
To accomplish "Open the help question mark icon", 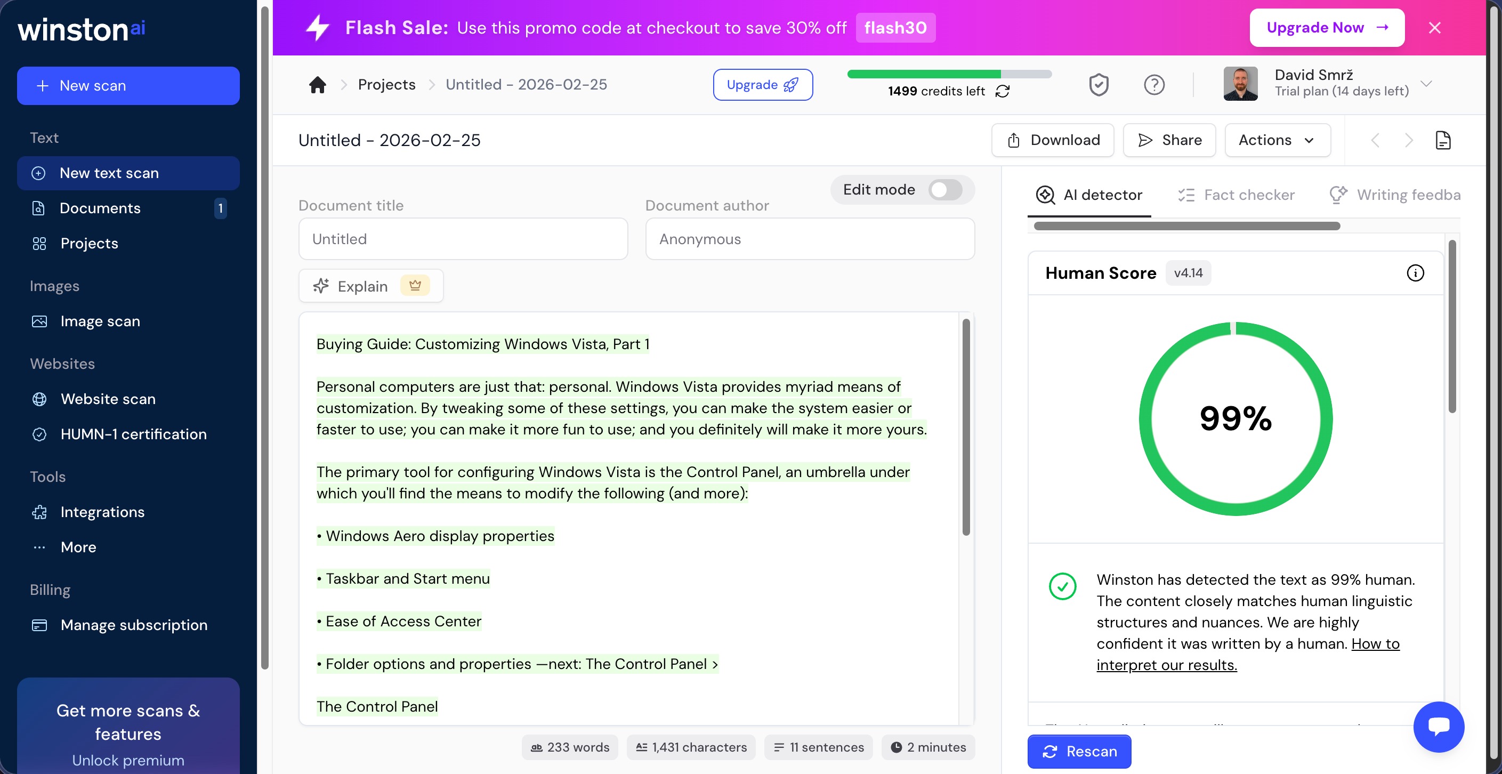I will [x=1154, y=85].
